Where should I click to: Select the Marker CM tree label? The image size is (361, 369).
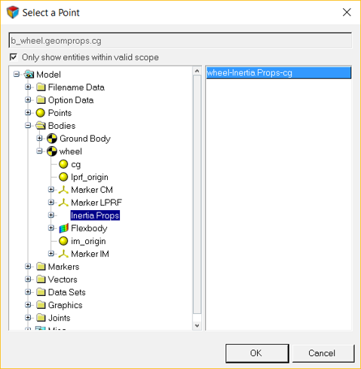(92, 190)
